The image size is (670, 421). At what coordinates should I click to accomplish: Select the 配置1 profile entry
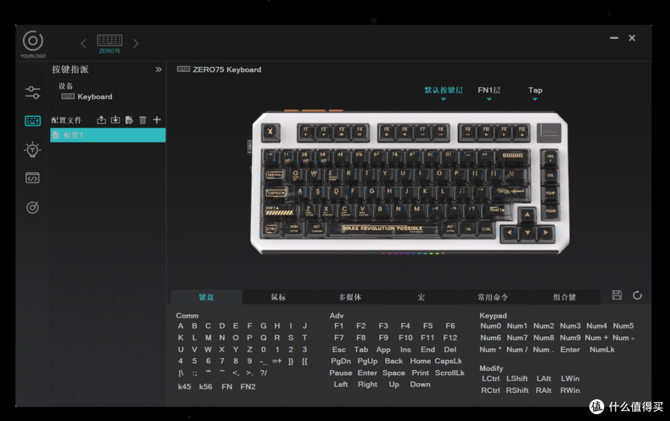[108, 135]
